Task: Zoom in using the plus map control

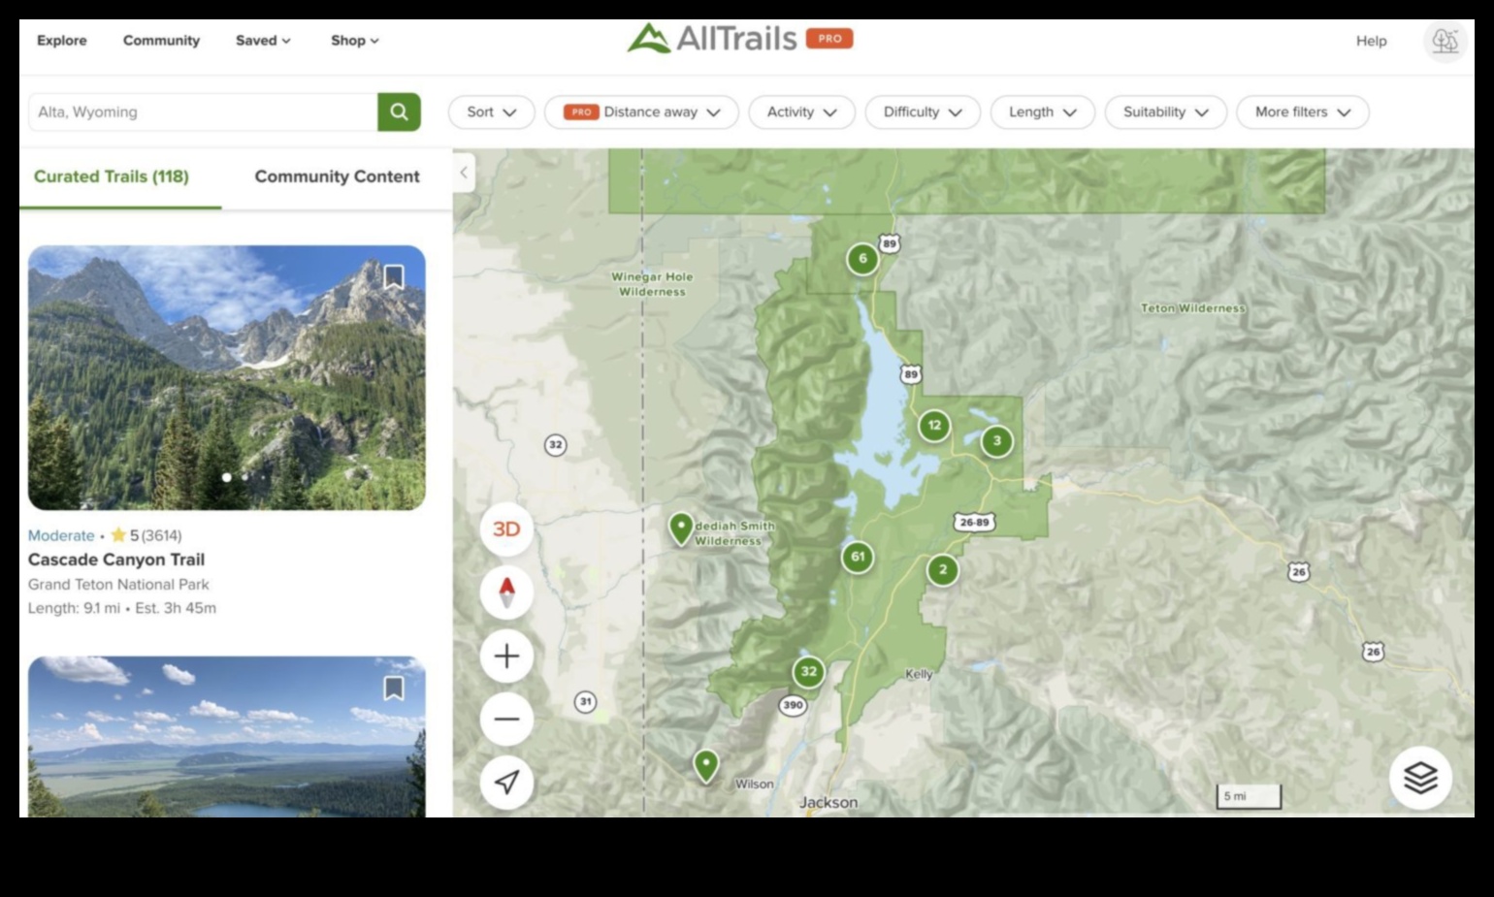Action: [506, 656]
